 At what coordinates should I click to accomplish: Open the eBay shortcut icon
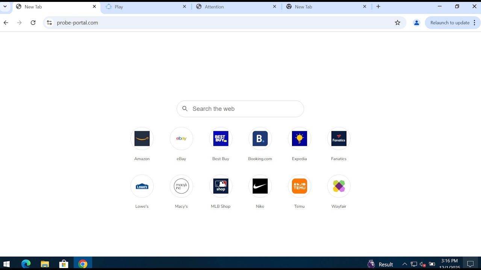click(182, 139)
